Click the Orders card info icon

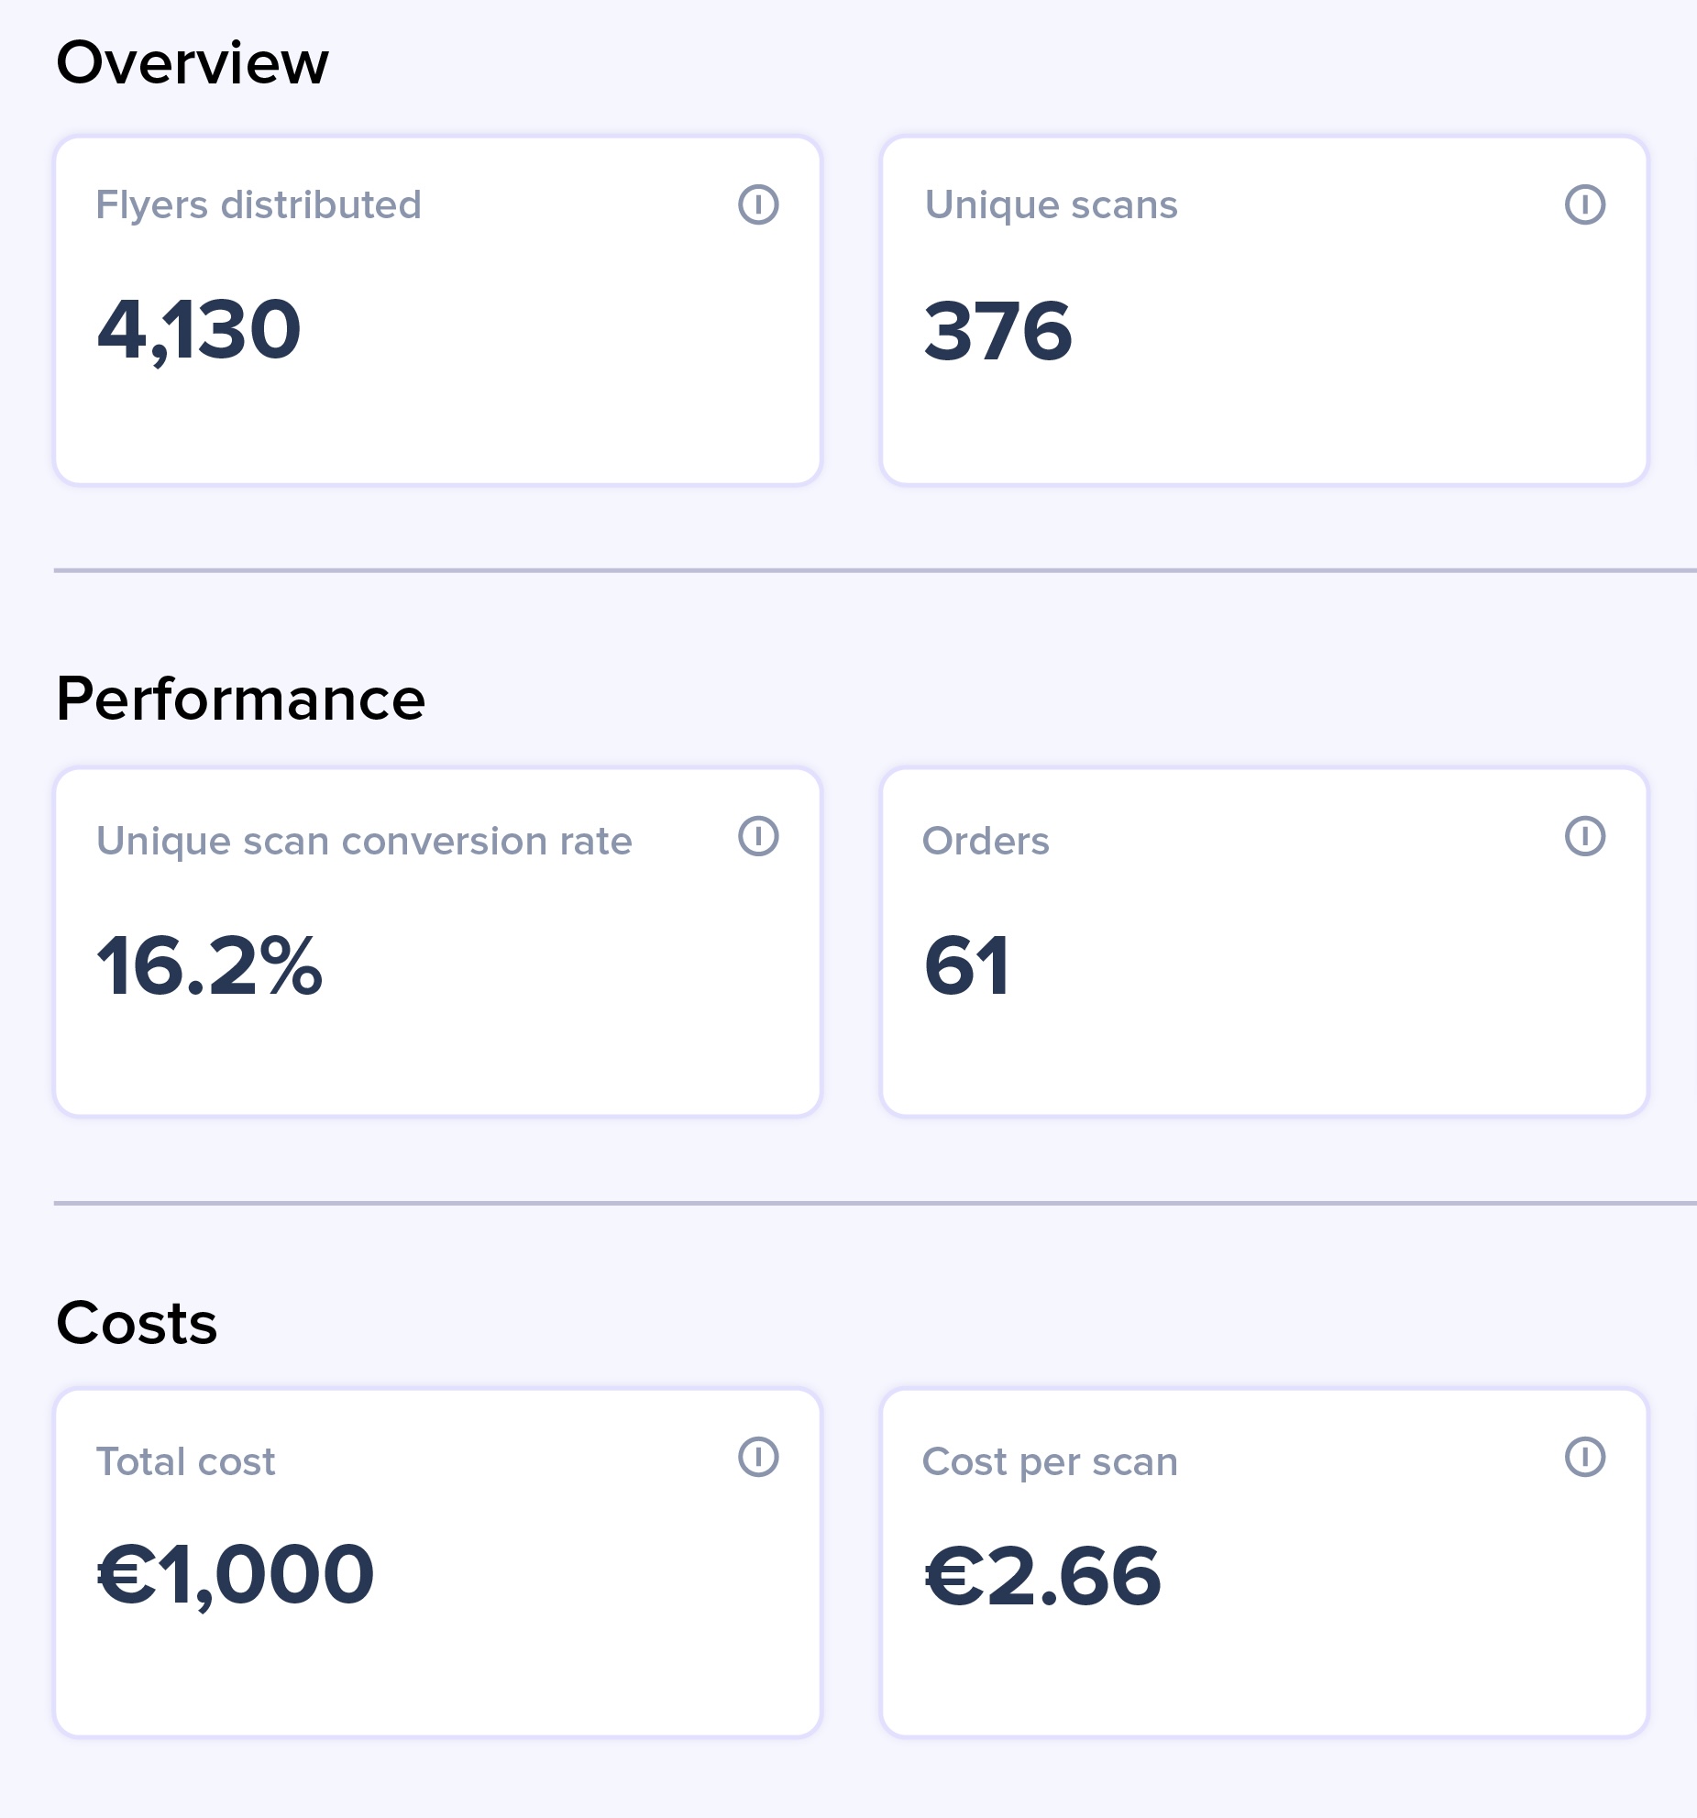click(1584, 836)
